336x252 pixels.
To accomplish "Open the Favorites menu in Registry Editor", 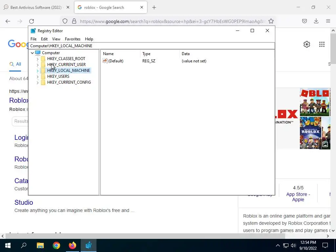I will 73,39.
